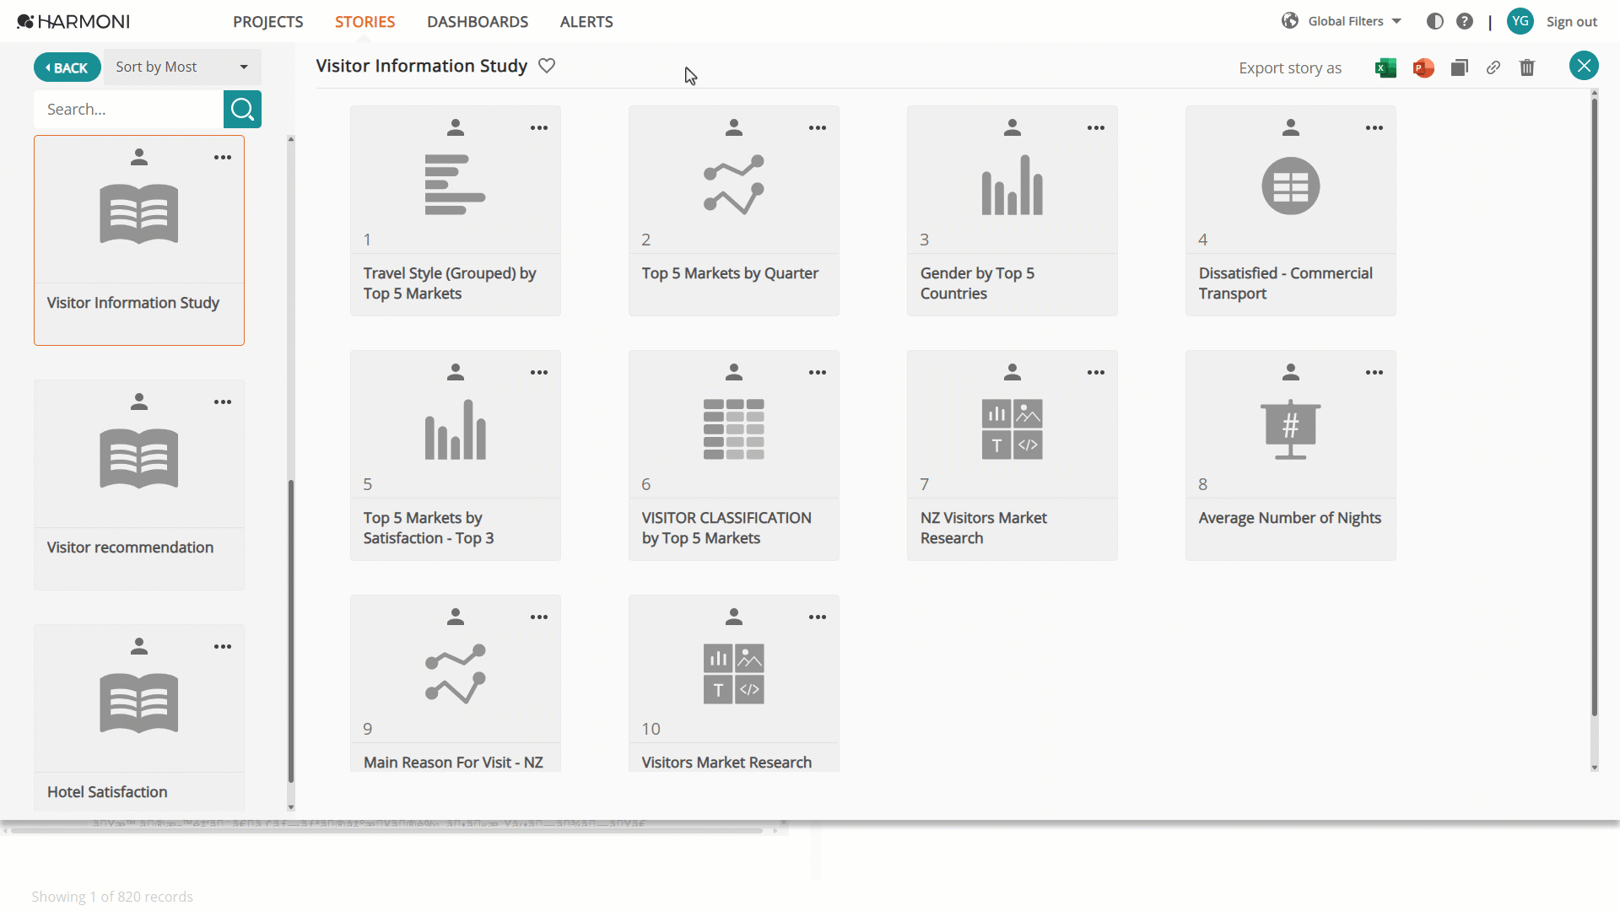Click the Top 5 Markets by Quarter title
1620x911 pixels.
click(x=730, y=273)
